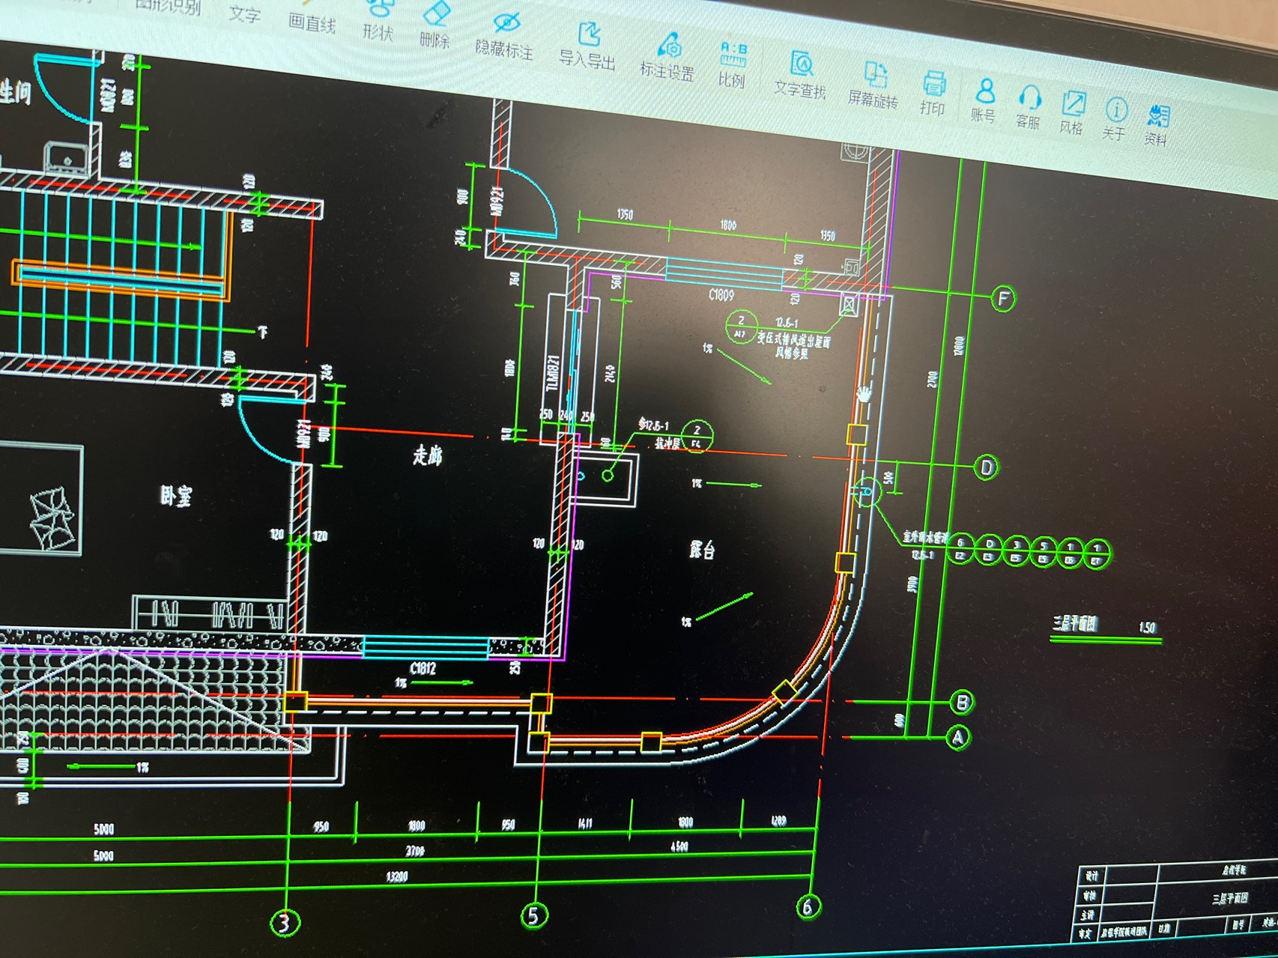Viewport: 1278px width, 958px height.
Task: Click the 图形识别 toolbar label
Action: tap(169, 7)
